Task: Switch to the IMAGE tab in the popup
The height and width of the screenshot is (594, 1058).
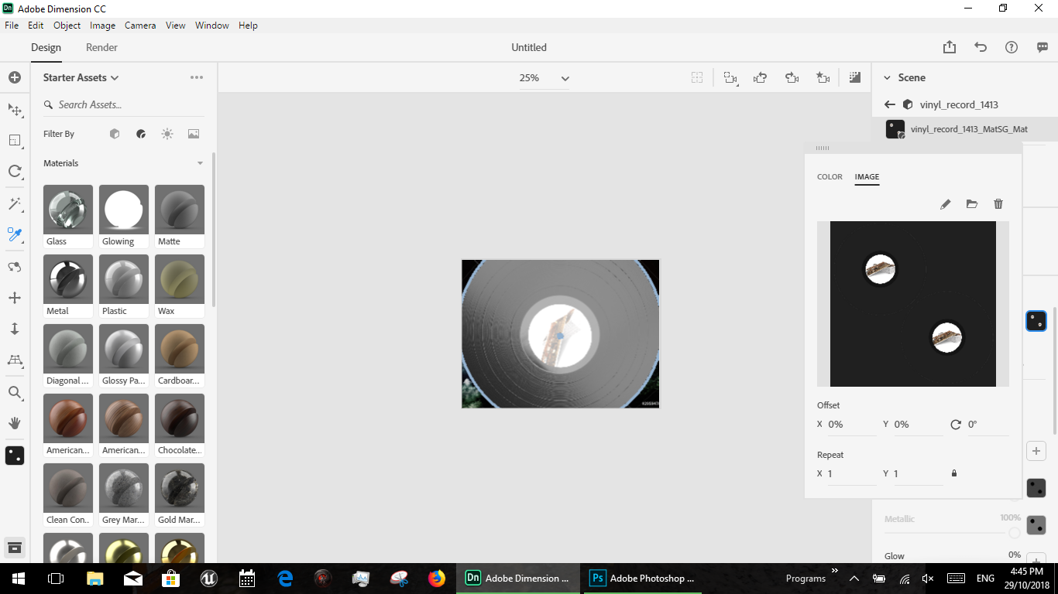Action: point(867,177)
